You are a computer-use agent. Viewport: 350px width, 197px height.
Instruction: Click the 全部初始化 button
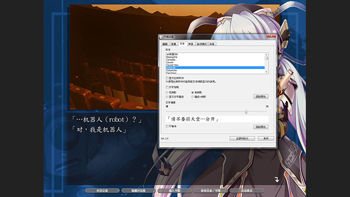(x=242, y=138)
